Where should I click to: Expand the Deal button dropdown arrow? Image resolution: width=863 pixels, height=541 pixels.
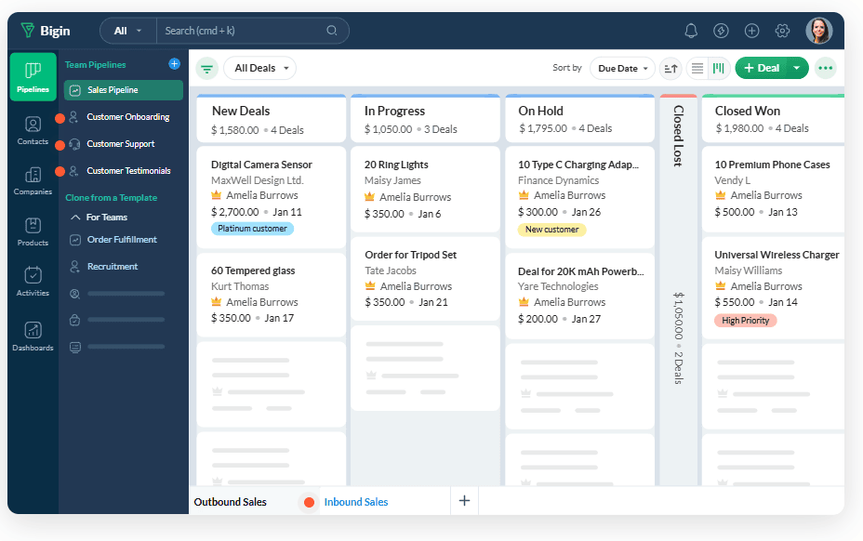click(x=797, y=68)
